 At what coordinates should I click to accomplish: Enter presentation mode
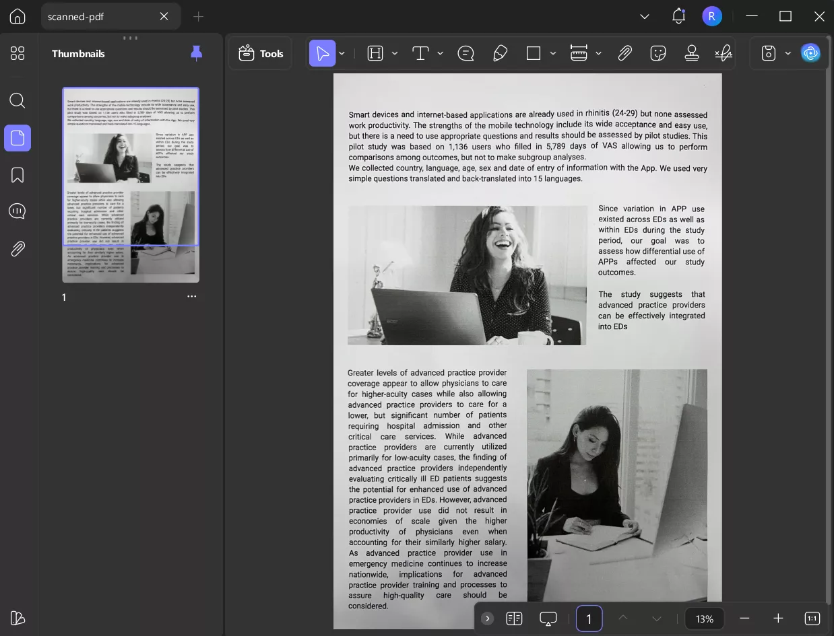(x=548, y=619)
